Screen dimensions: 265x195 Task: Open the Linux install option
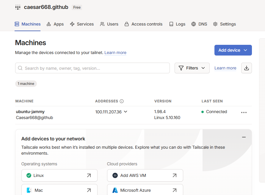(59, 175)
